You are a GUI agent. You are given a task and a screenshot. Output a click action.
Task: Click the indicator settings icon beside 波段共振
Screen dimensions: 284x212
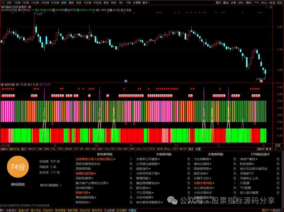[2, 85]
